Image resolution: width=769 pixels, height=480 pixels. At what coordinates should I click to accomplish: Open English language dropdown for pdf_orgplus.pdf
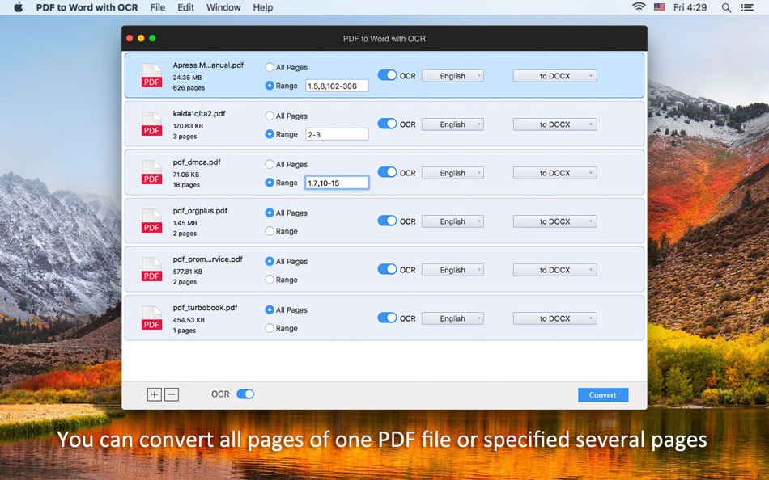[452, 221]
